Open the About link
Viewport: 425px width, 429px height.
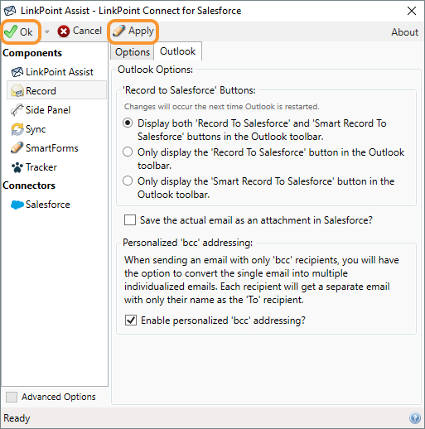click(x=404, y=32)
